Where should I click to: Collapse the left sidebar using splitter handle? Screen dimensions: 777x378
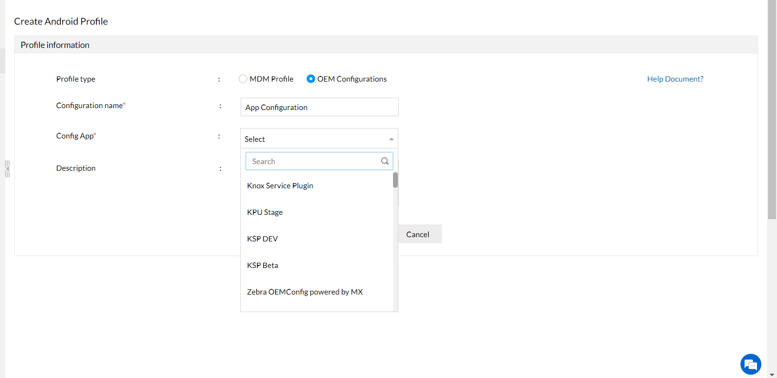point(7,168)
